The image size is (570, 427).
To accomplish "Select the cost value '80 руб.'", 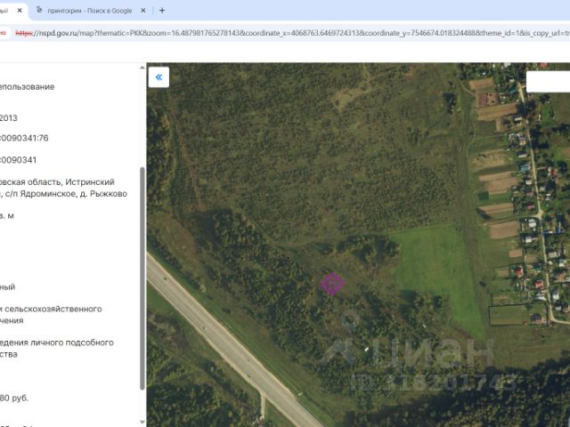I will 14,398.
